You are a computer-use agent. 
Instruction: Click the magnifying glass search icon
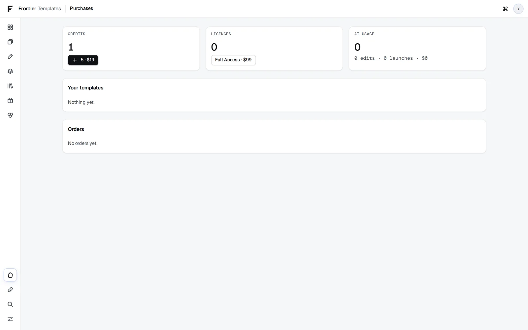(10, 304)
